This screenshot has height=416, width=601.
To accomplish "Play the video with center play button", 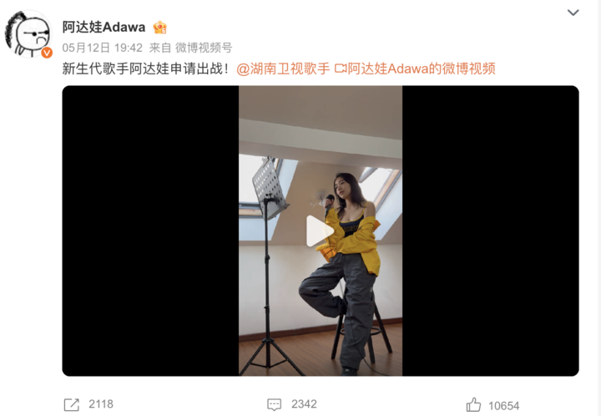I will (x=320, y=231).
